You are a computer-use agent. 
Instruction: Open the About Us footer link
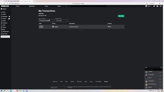(55, 82)
